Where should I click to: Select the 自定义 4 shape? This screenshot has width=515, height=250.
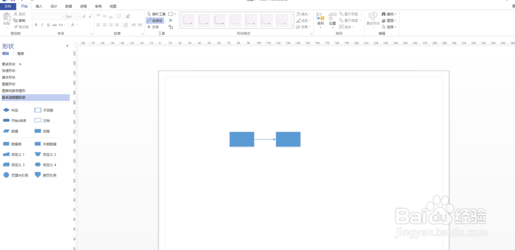tap(45, 165)
